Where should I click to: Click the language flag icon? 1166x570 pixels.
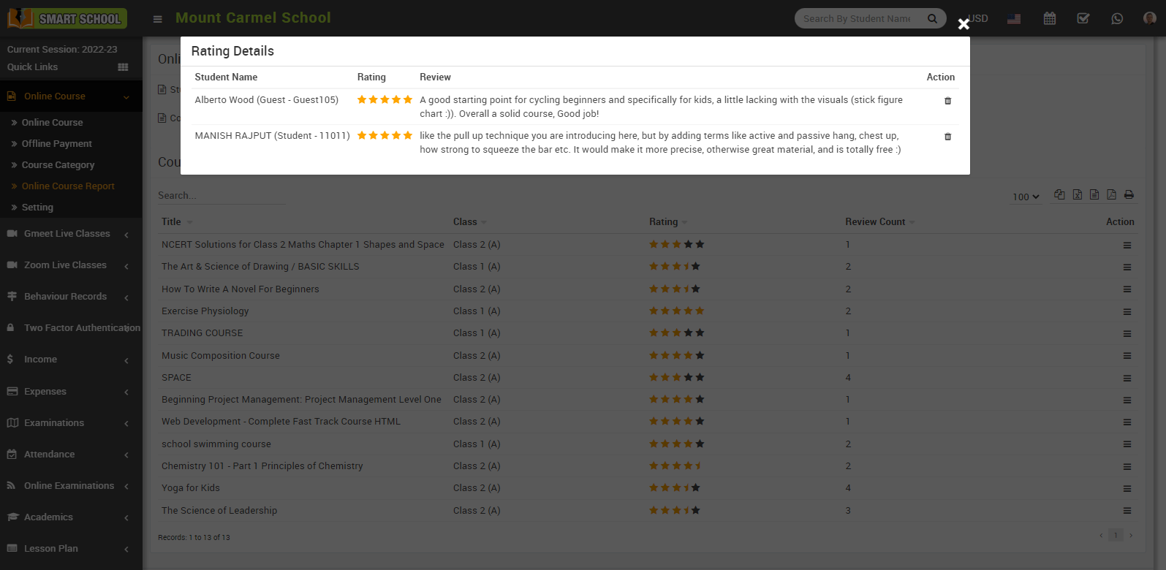tap(1014, 19)
